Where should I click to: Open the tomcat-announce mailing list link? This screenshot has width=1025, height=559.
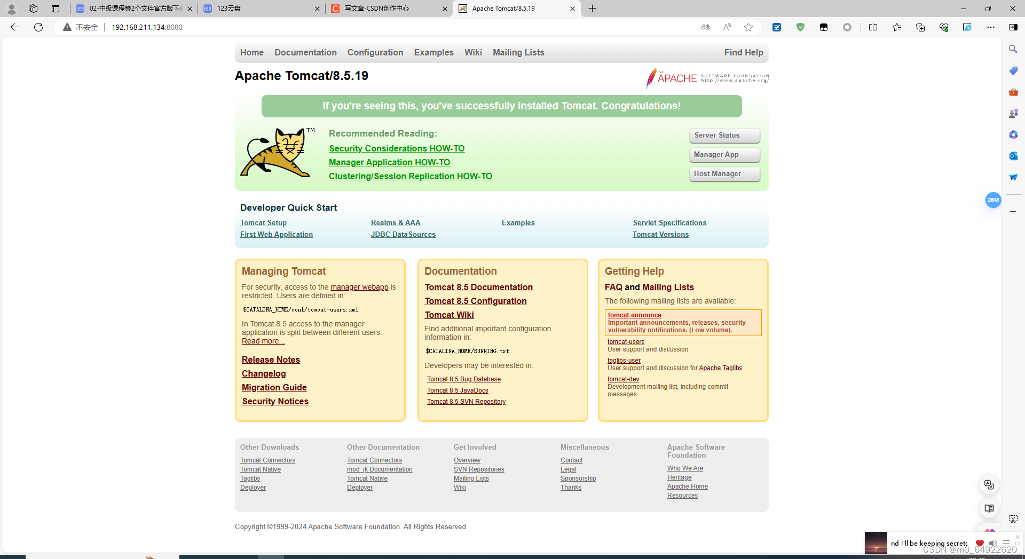click(634, 315)
